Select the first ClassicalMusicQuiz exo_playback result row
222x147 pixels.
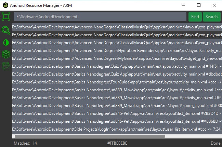[x=117, y=27]
